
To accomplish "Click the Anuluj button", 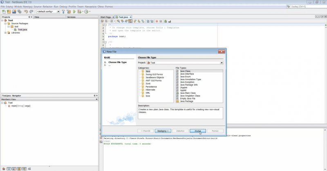I will [197, 131].
